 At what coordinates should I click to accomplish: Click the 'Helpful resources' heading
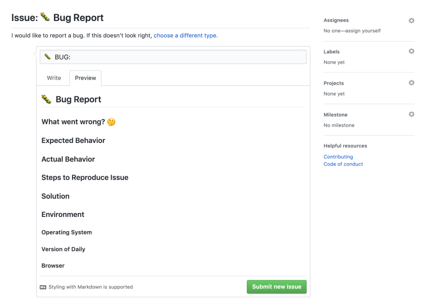coord(345,146)
